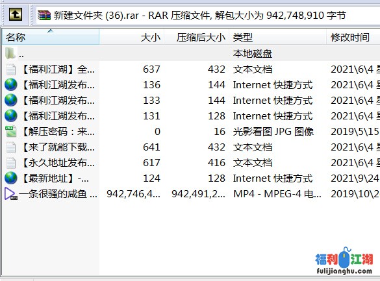Select the 【解压密码：来... file name
The image size is (380, 281).
point(58,132)
